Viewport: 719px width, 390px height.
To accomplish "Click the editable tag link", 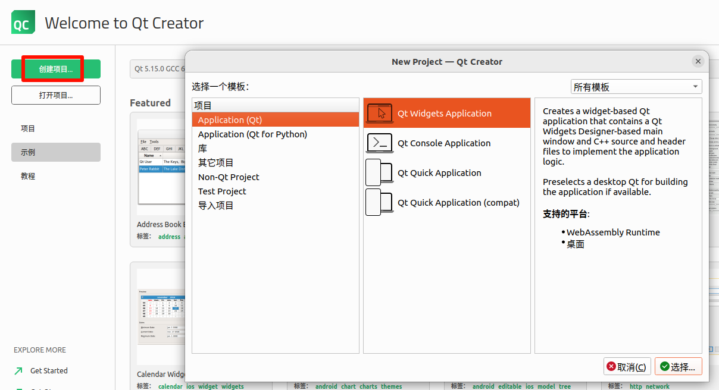I will (x=510, y=386).
